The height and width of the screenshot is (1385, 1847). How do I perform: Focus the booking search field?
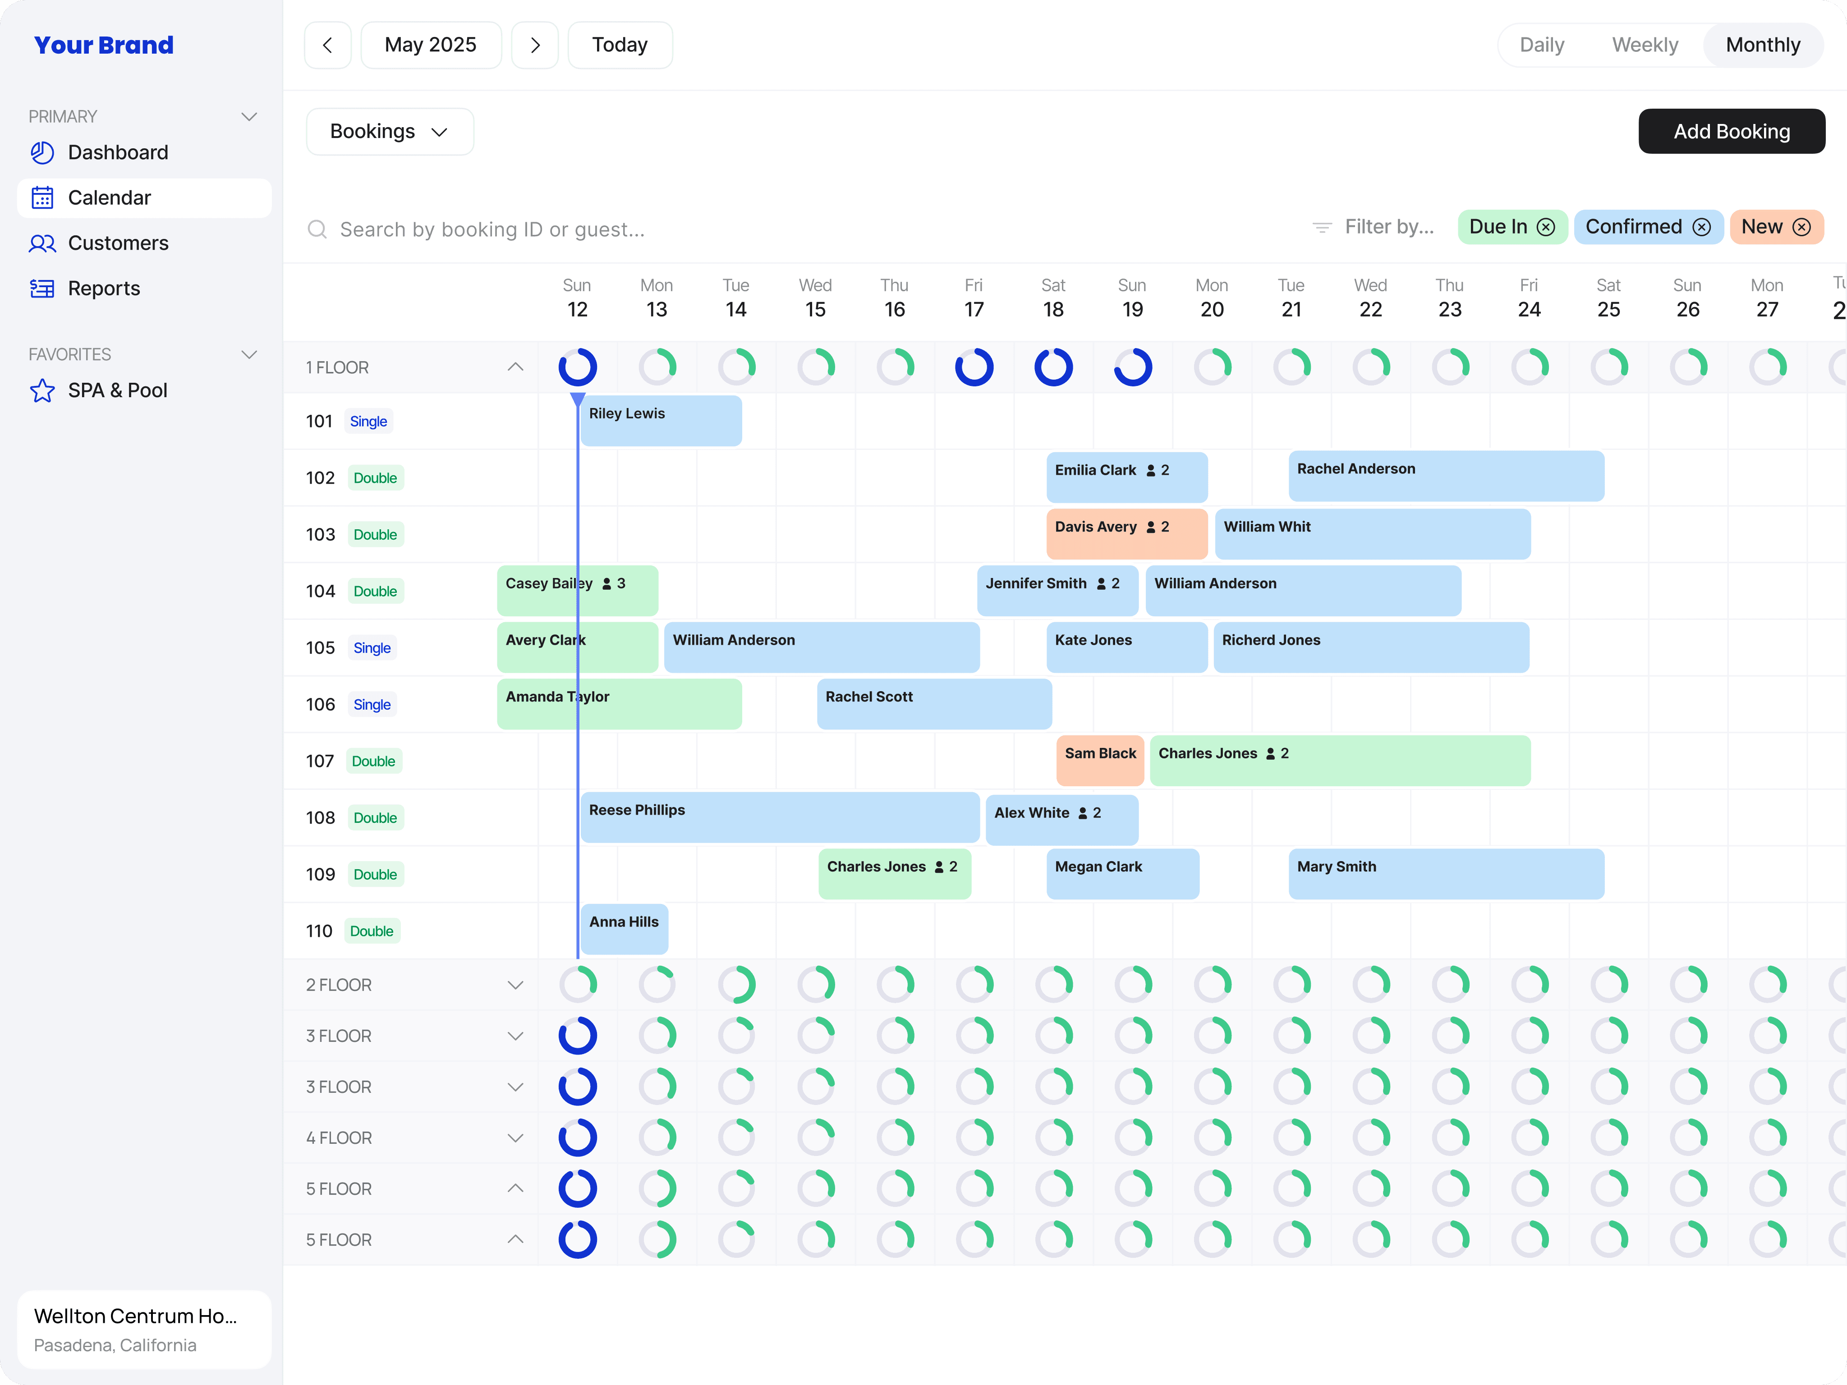pyautogui.click(x=492, y=229)
